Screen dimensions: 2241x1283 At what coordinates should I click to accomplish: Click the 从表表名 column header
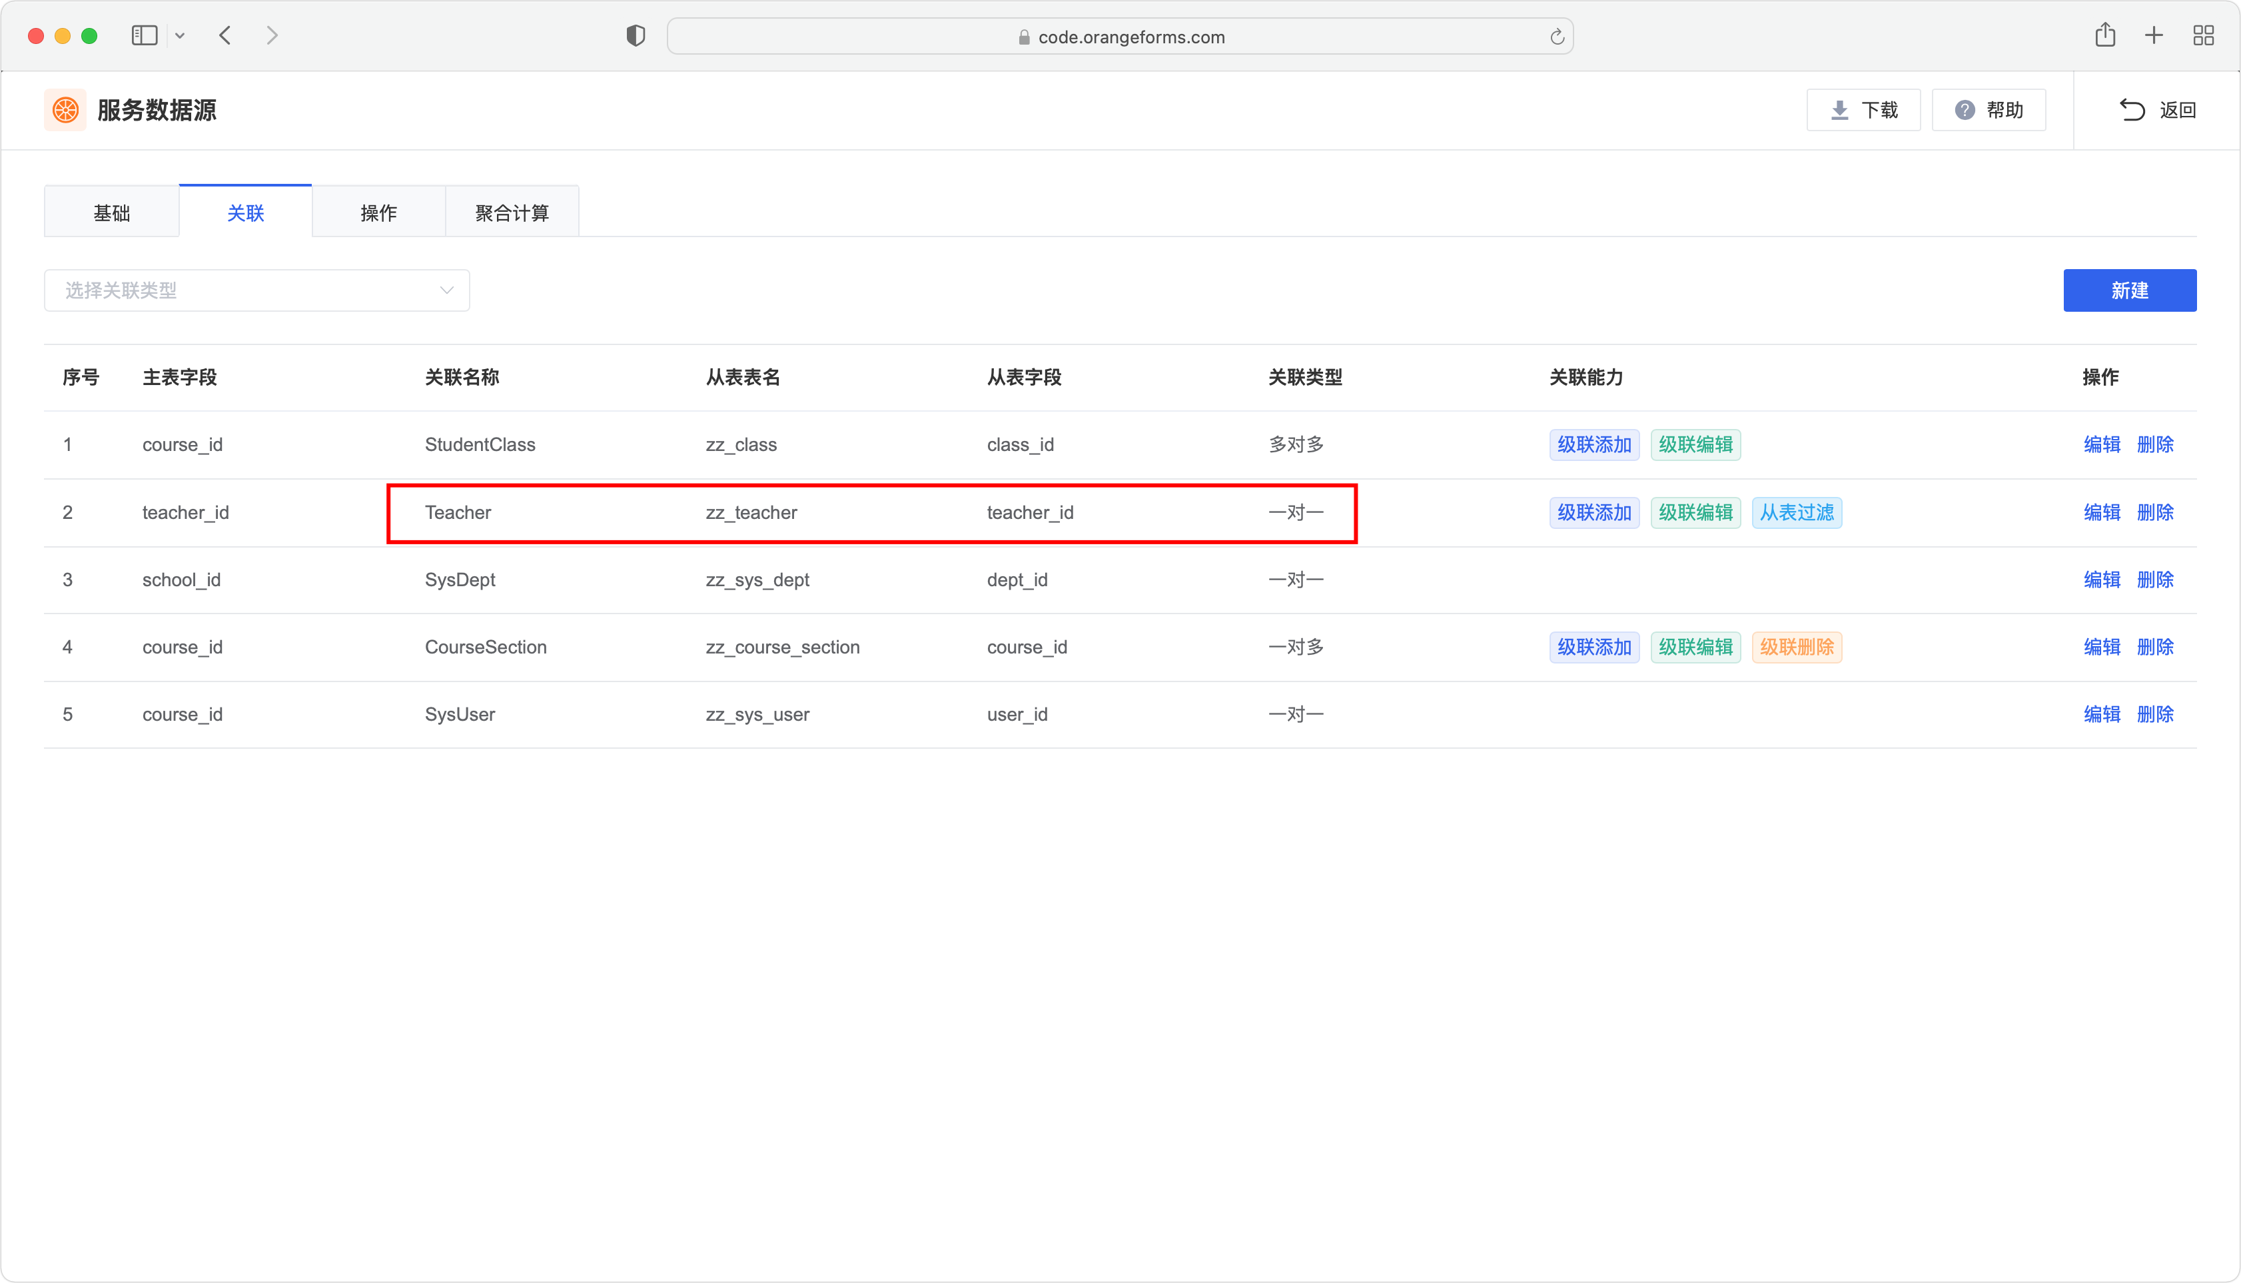click(x=743, y=377)
